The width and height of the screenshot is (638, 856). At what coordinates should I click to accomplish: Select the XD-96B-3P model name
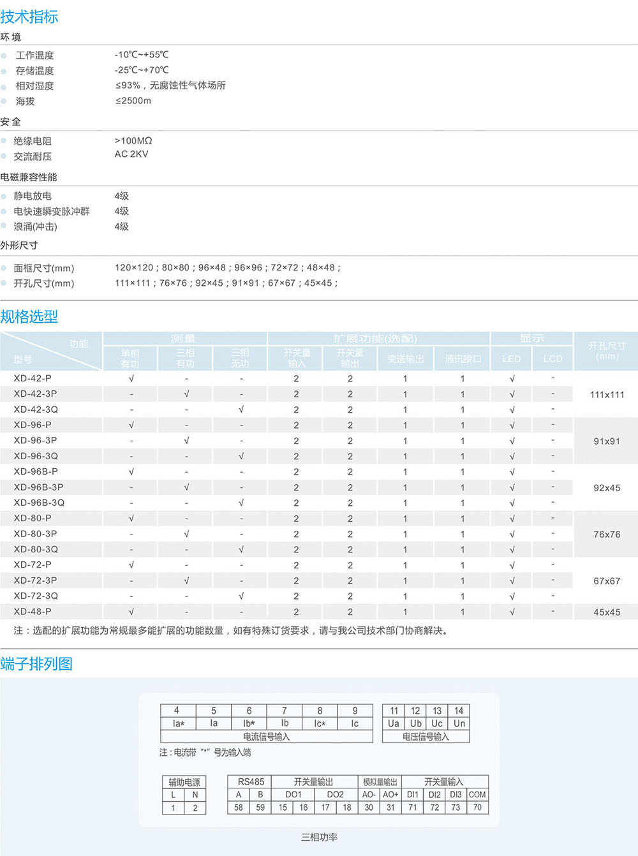click(x=38, y=487)
